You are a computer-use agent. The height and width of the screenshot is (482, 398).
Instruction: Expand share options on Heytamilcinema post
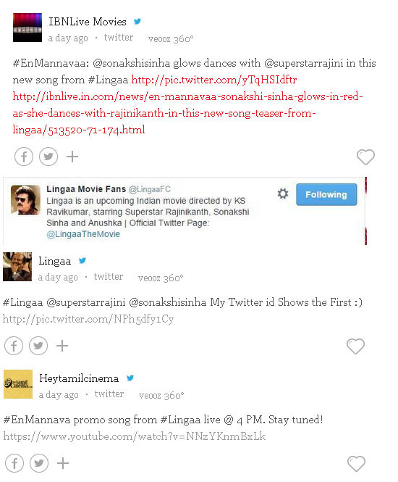point(63,463)
